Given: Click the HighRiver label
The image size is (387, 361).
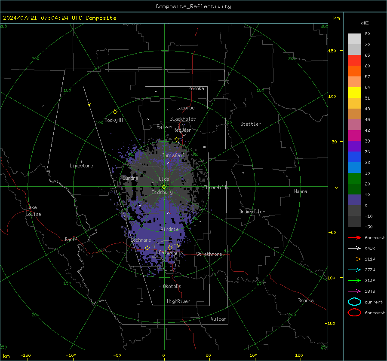Looking at the screenshot, I should coord(178,301).
